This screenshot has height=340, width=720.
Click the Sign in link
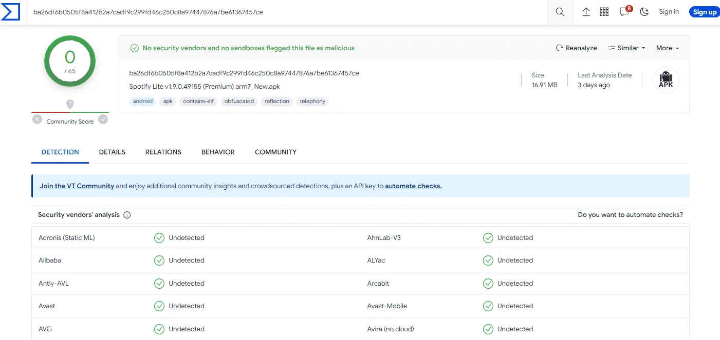(x=669, y=12)
